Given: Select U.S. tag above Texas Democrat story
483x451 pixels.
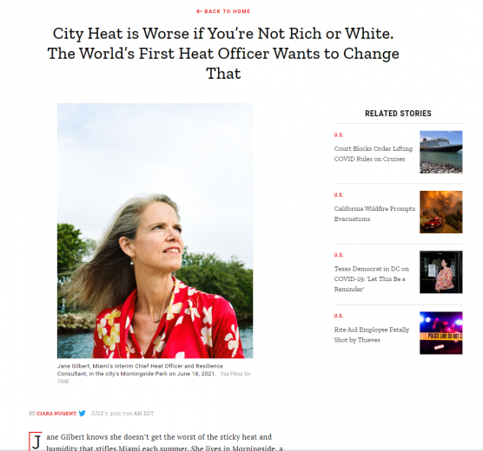Looking at the screenshot, I should pos(339,255).
